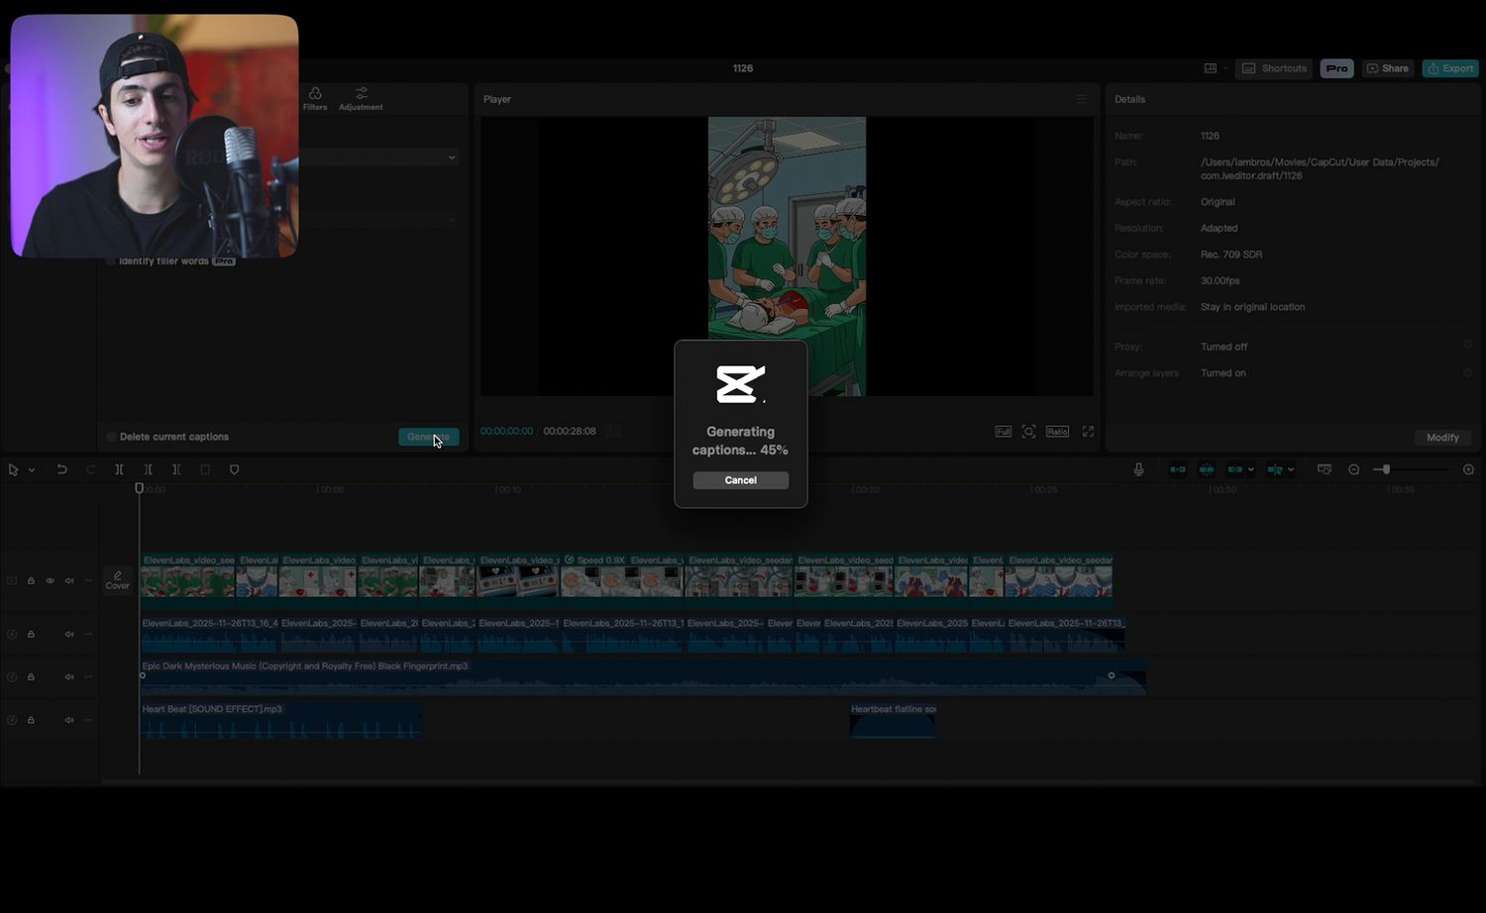Toggle main track magnet icon
1486x913 pixels.
(x=1177, y=469)
